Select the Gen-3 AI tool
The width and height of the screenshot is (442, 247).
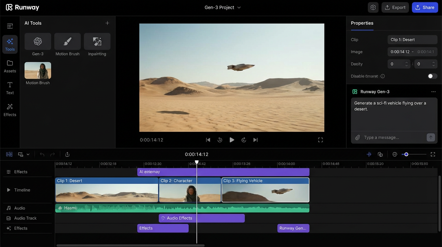(38, 41)
